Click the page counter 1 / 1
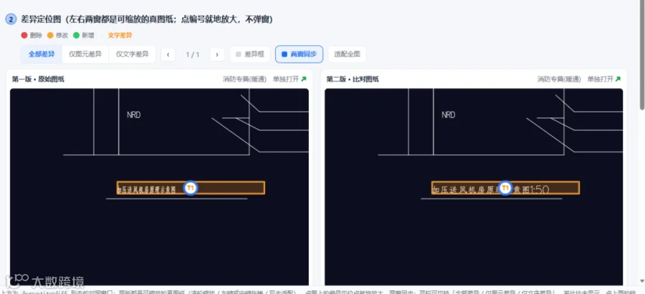Viewport: 645px width, 294px height. [193, 54]
